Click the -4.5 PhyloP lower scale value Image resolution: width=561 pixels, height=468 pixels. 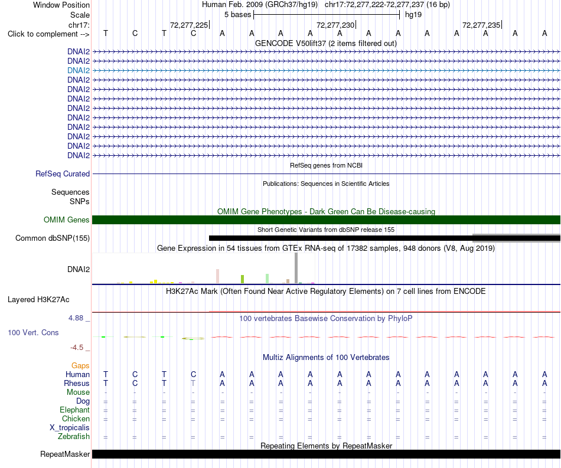[x=77, y=347]
